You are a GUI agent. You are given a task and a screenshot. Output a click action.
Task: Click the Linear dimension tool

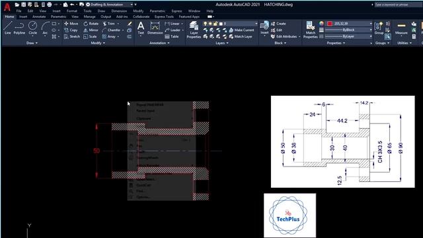click(x=172, y=24)
